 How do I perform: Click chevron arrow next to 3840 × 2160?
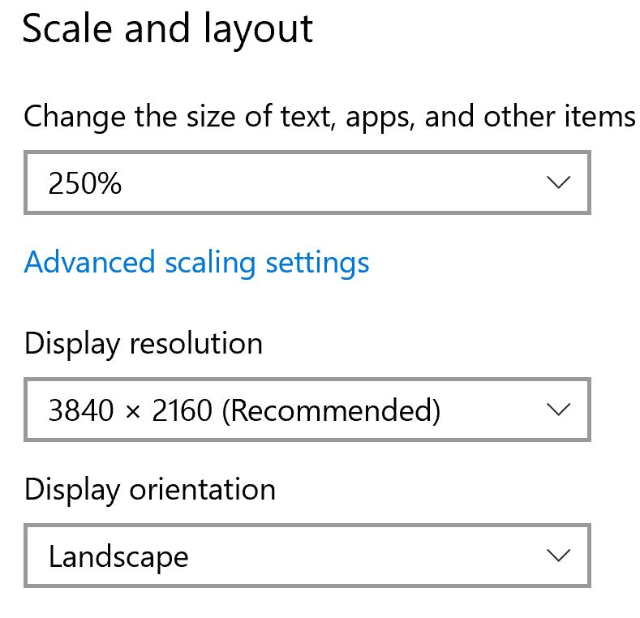point(558,410)
